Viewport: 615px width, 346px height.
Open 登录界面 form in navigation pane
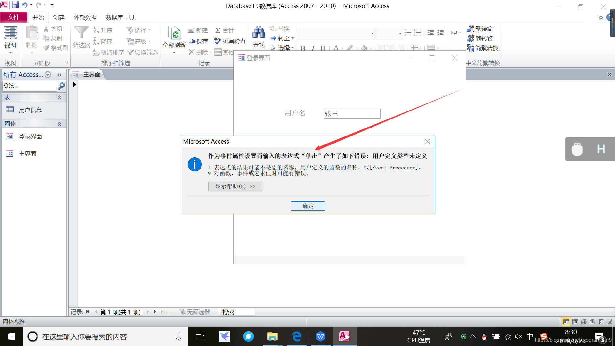pyautogui.click(x=34, y=136)
